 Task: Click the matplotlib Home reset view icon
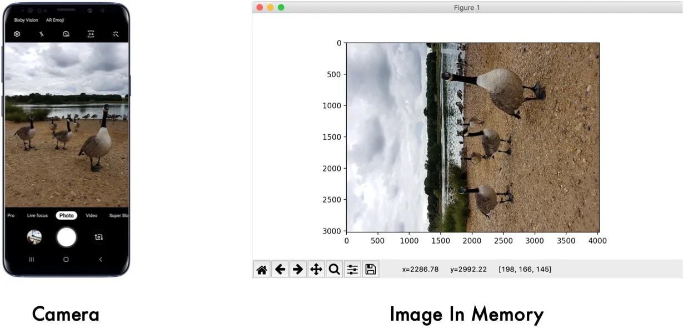click(x=262, y=270)
